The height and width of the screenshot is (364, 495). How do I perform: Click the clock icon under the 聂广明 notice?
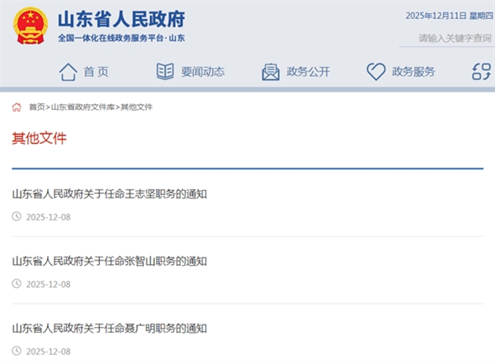[x=16, y=351]
